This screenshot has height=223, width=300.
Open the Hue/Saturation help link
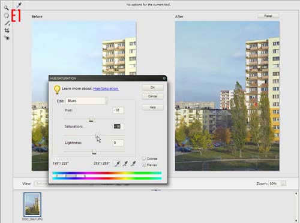(106, 89)
